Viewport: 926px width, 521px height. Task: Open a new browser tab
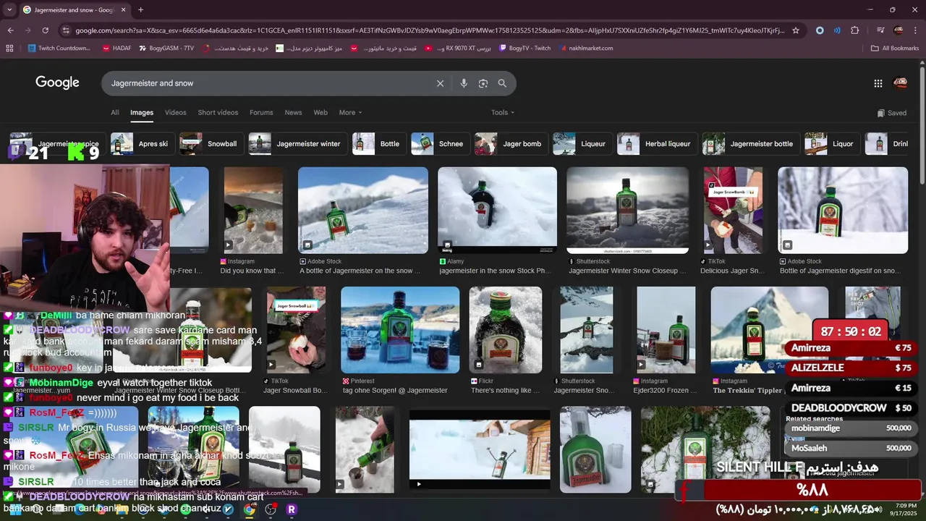click(x=140, y=10)
